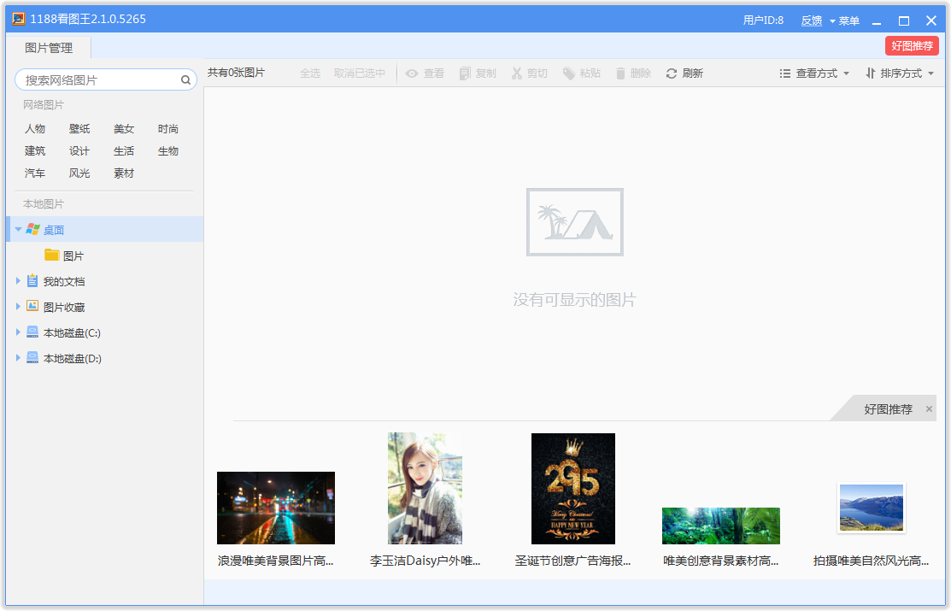Switch to the 图片管理 tab
951x611 pixels.
(50, 48)
